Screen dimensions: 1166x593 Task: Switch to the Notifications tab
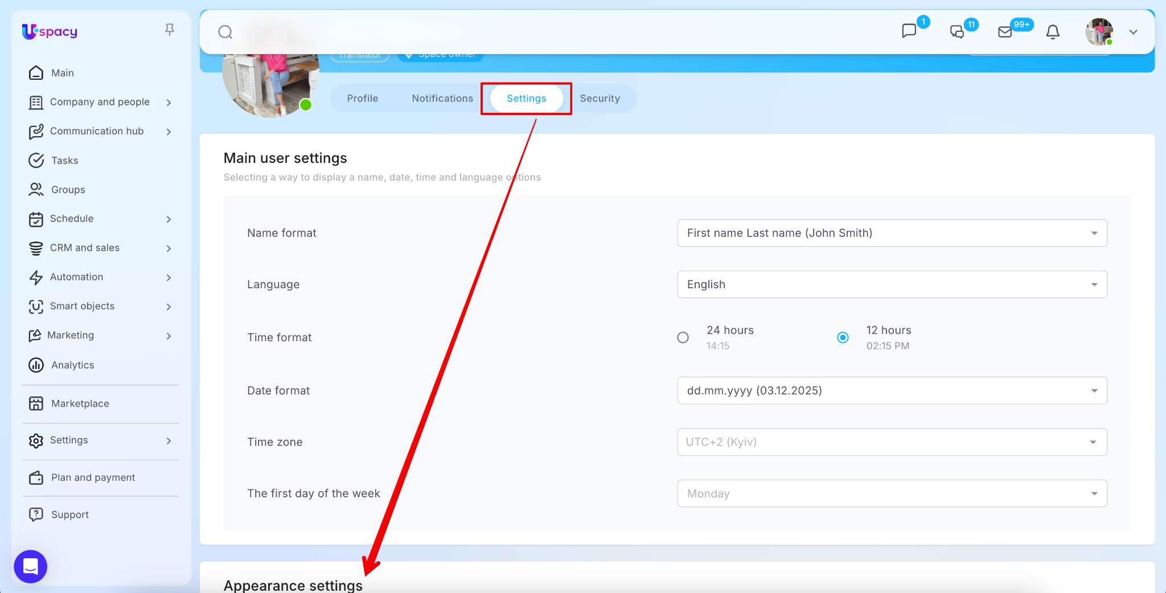pos(442,99)
